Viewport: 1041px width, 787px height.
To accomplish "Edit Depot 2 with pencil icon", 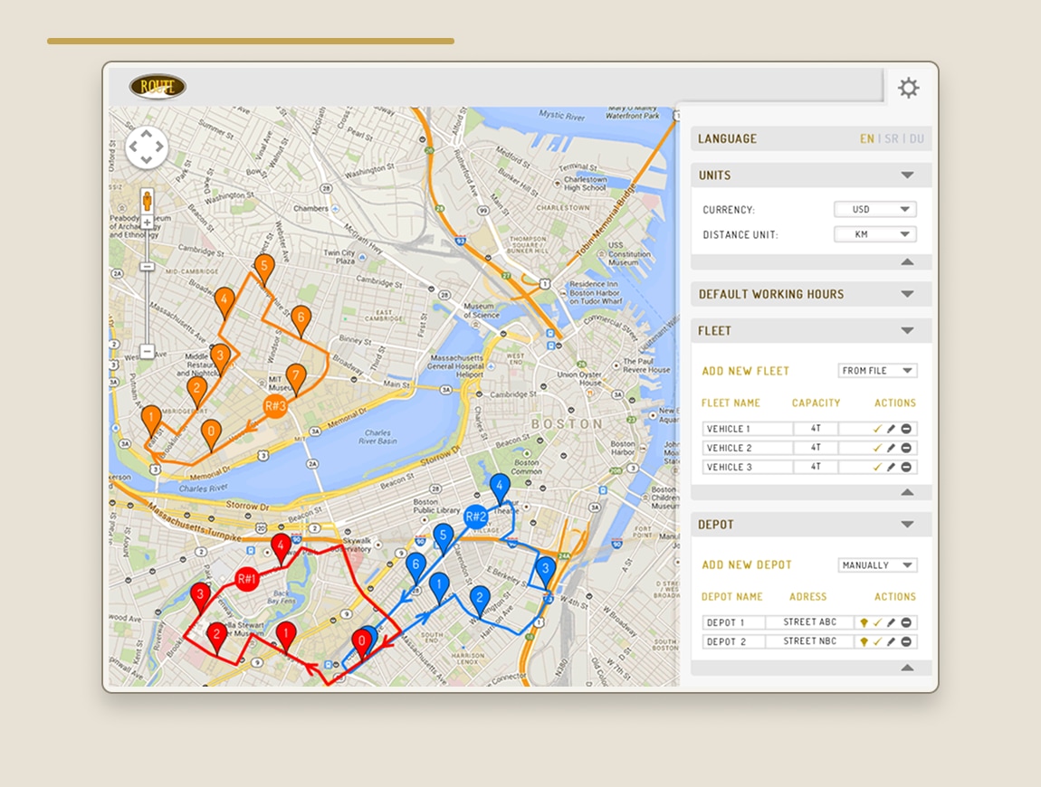I will (x=891, y=641).
